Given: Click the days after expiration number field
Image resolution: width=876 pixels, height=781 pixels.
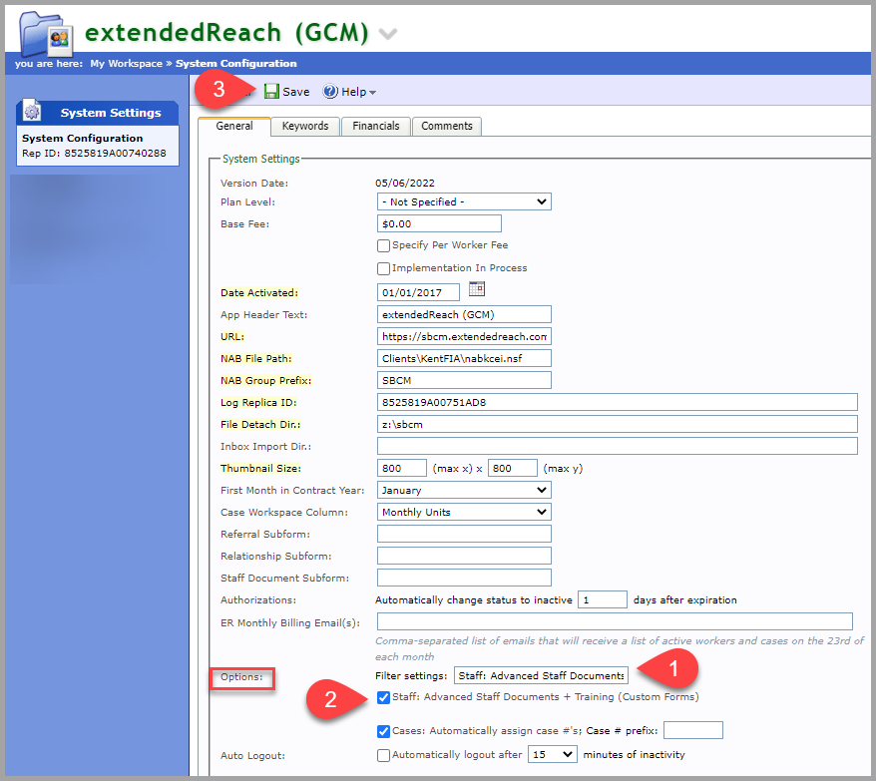Looking at the screenshot, I should point(603,599).
